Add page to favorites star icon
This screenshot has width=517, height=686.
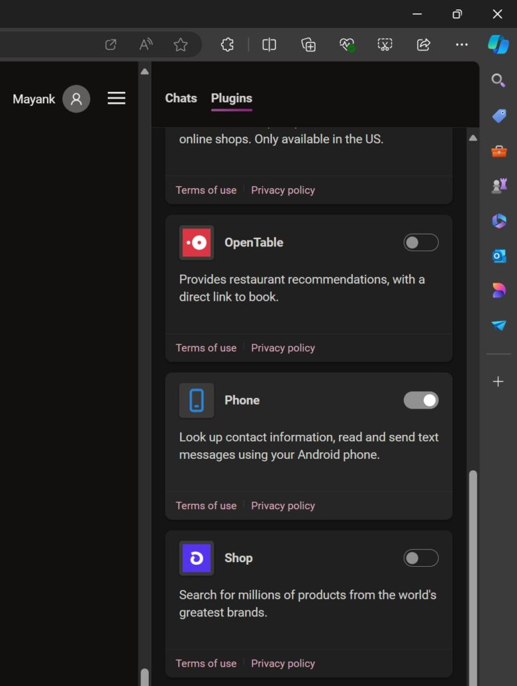click(x=180, y=44)
